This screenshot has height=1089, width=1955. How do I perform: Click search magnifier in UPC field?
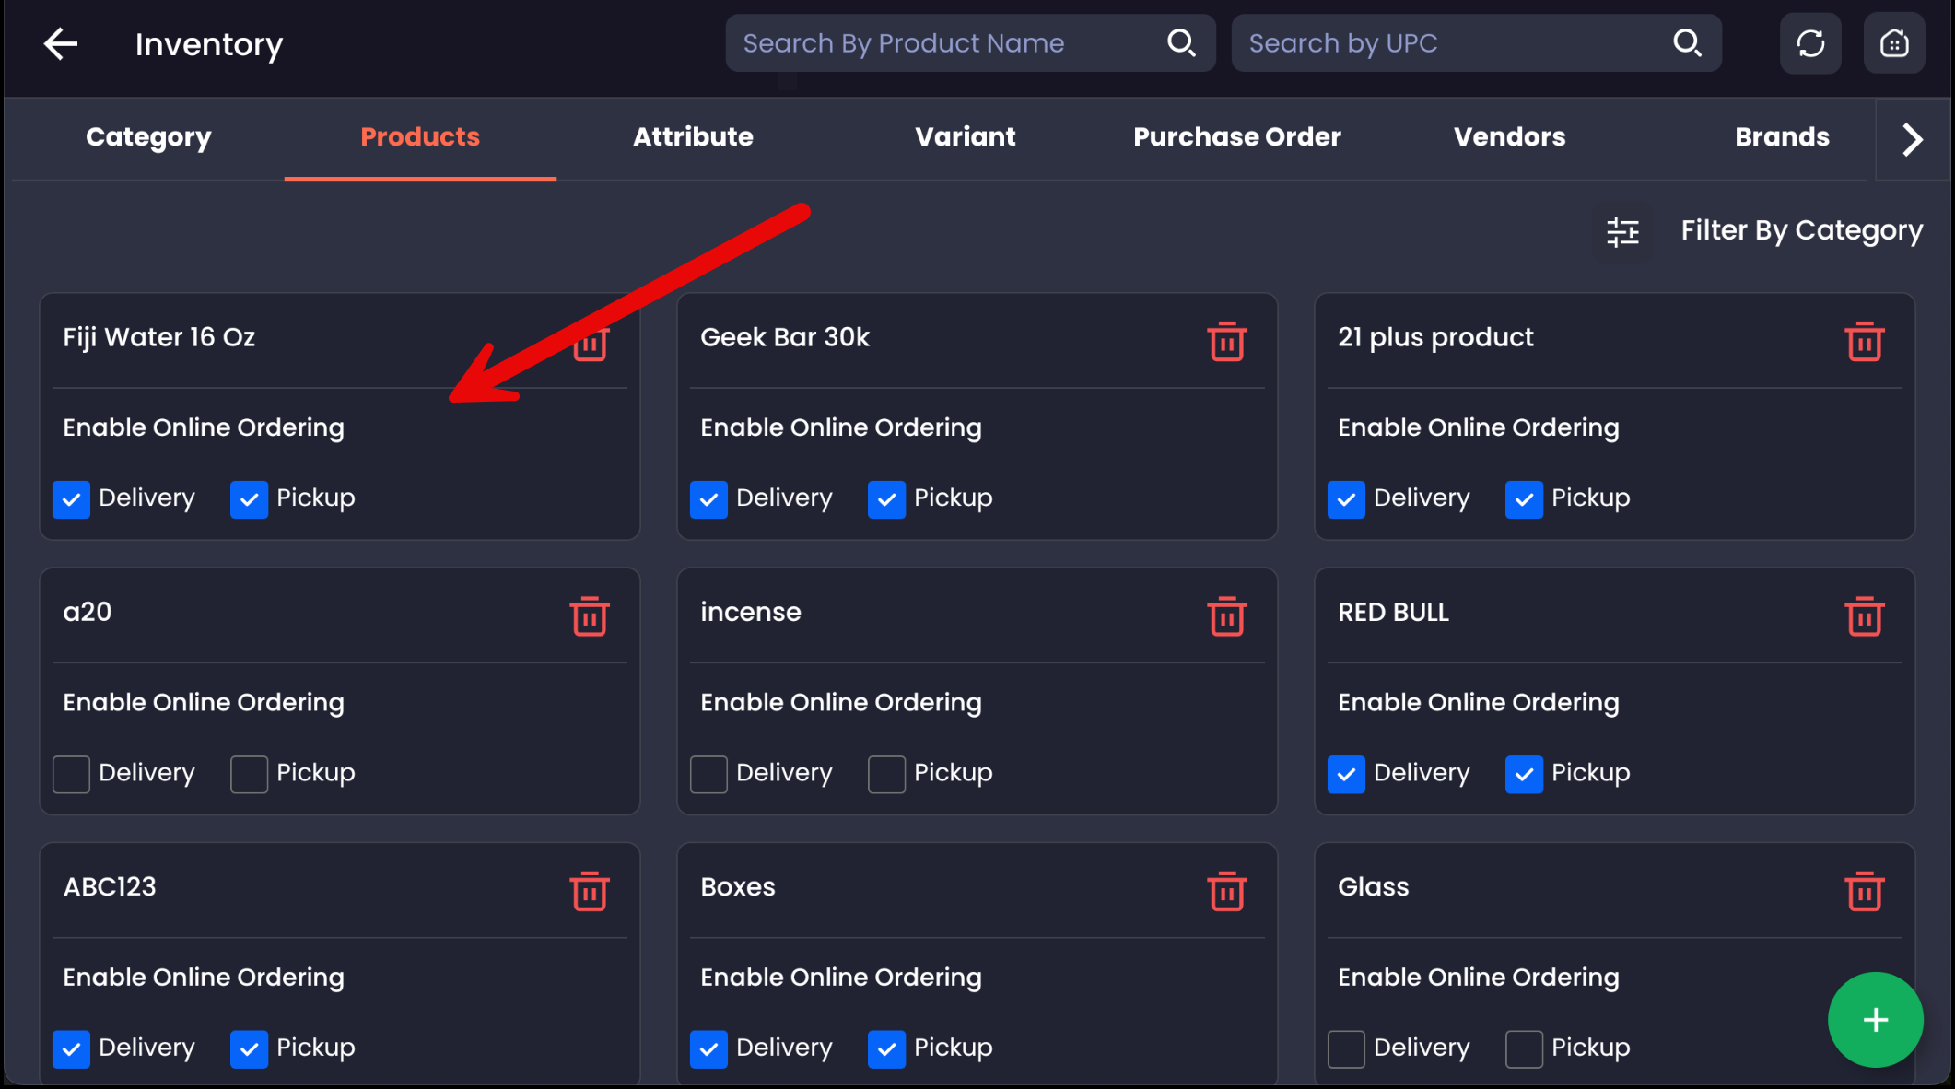click(1687, 42)
